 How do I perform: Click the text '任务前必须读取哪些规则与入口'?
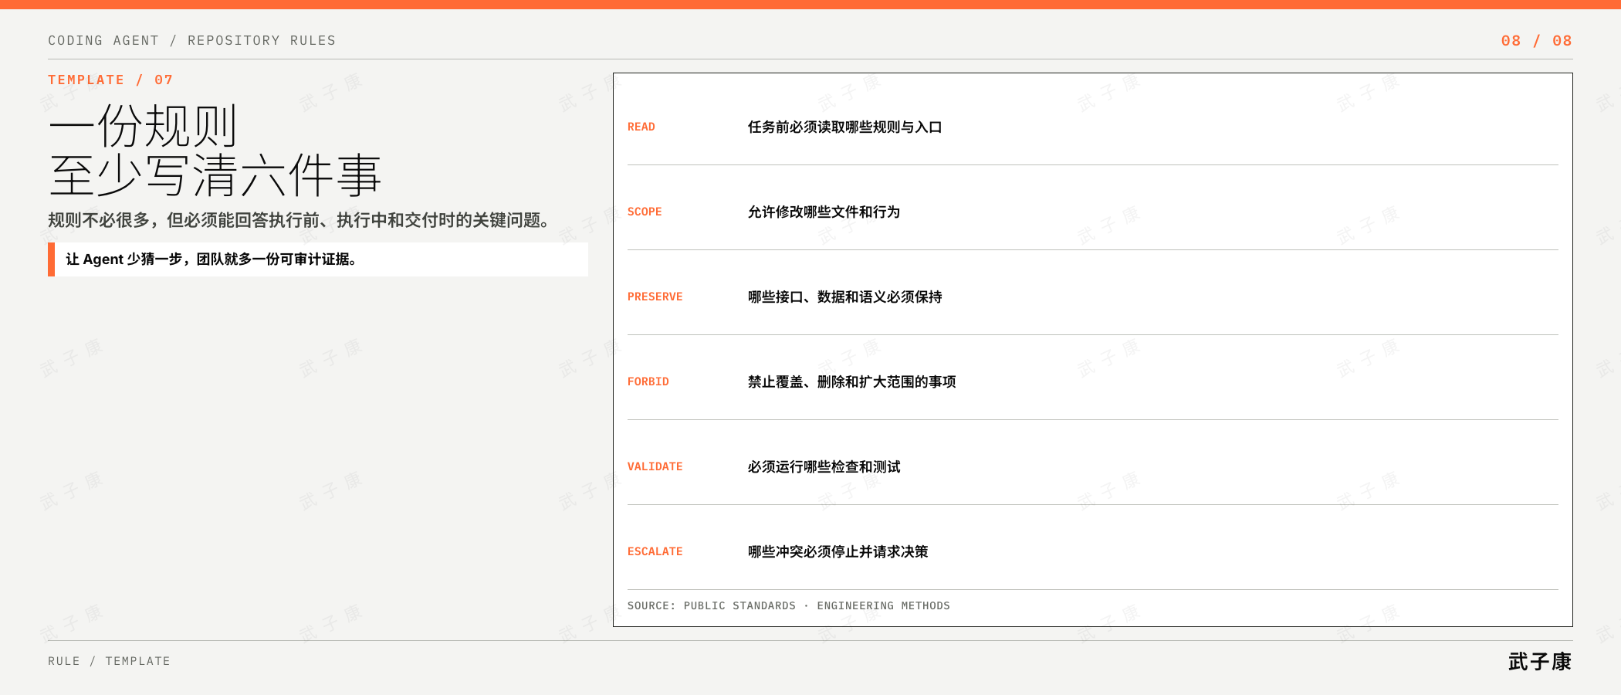point(844,127)
